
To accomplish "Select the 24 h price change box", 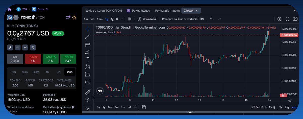I will pos(68,59).
